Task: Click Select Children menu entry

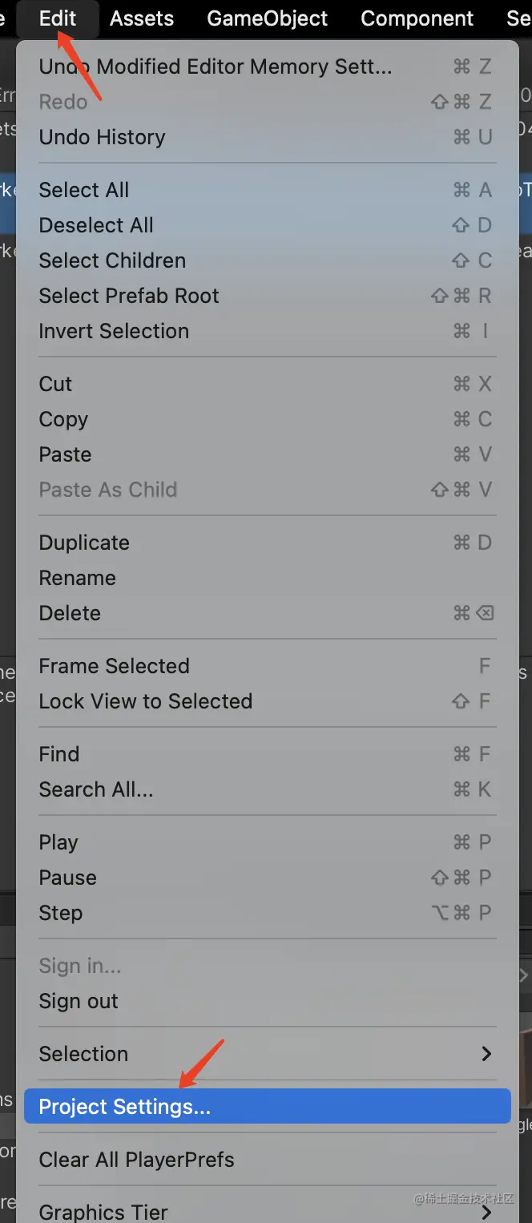Action: pos(112,260)
